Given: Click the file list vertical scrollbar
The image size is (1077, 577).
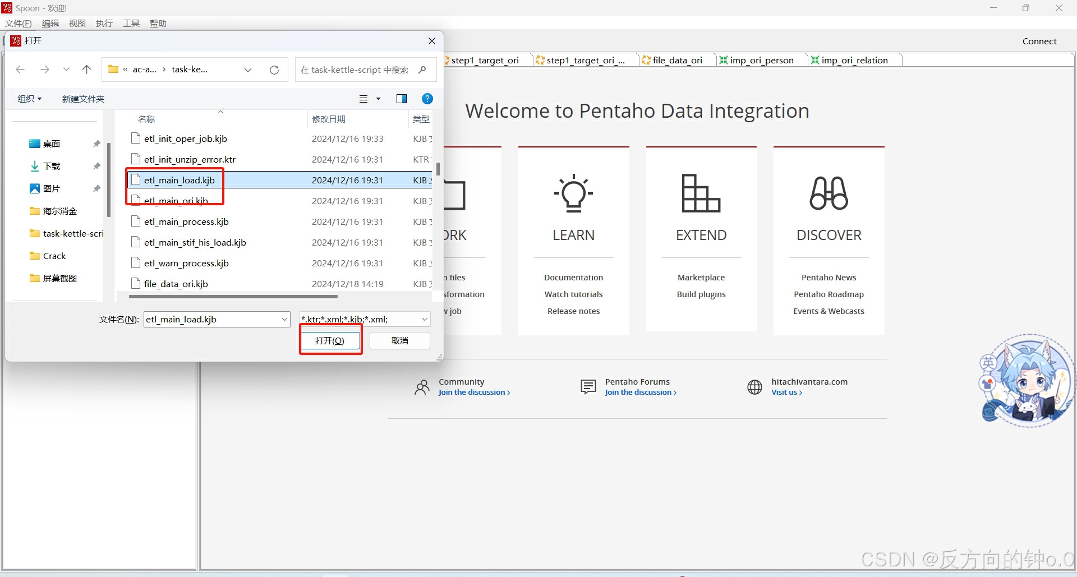Looking at the screenshot, I should click(x=438, y=168).
